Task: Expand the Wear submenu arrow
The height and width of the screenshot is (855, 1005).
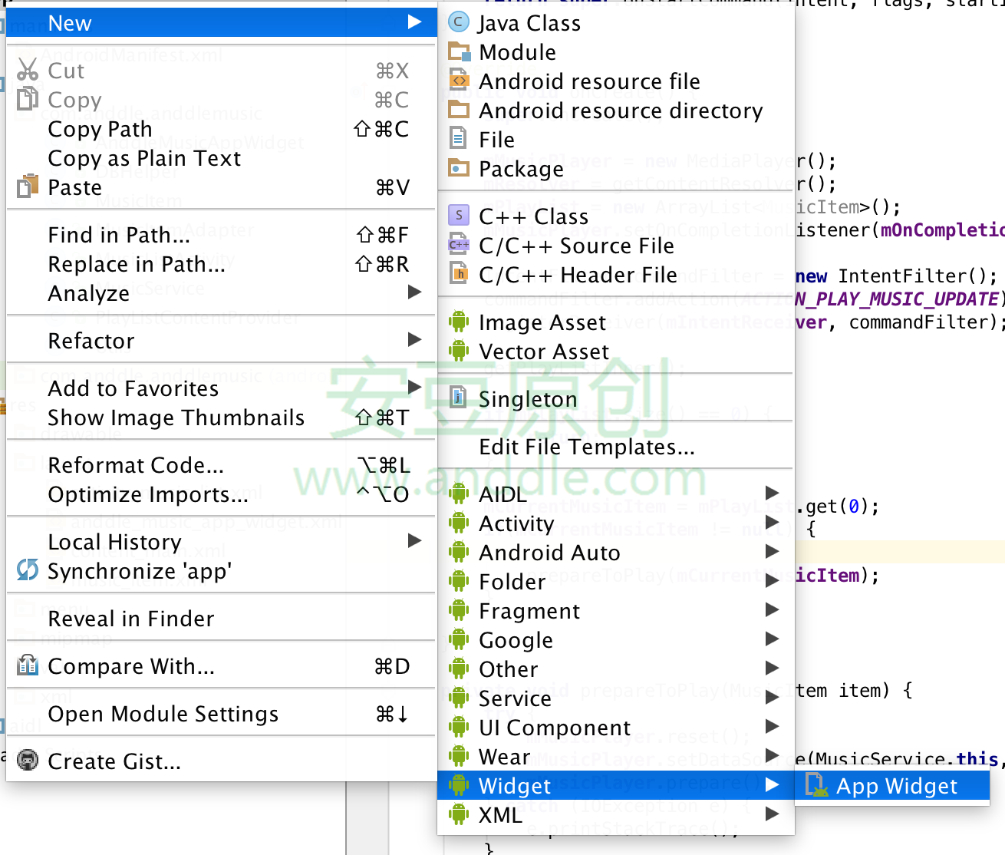Action: coord(773,755)
